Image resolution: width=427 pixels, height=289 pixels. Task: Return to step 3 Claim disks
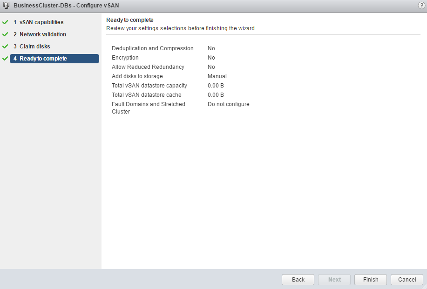pos(34,47)
